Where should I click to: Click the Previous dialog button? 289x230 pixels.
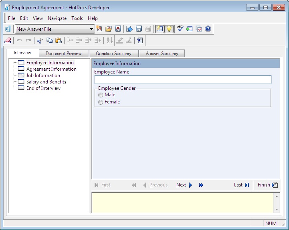(x=155, y=185)
